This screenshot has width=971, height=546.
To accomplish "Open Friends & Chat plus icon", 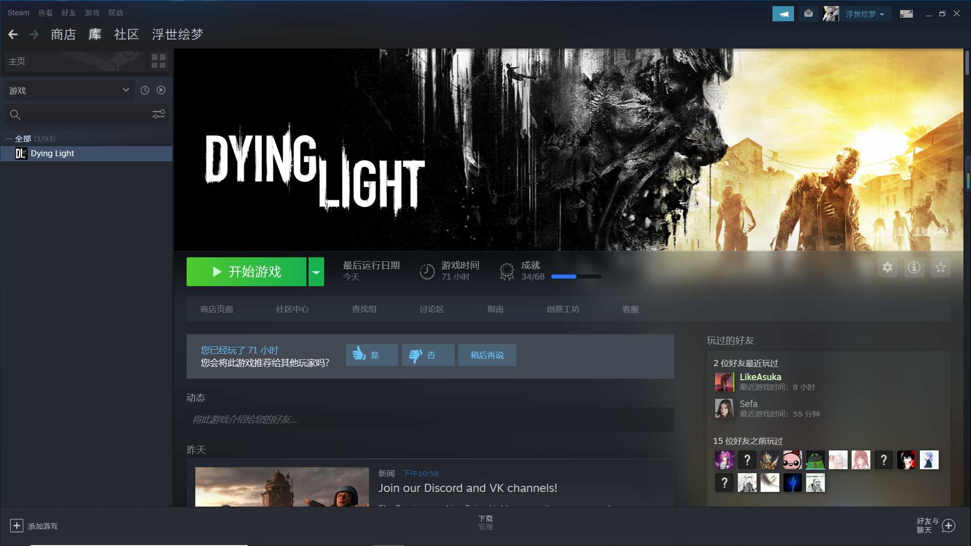I will (x=948, y=526).
